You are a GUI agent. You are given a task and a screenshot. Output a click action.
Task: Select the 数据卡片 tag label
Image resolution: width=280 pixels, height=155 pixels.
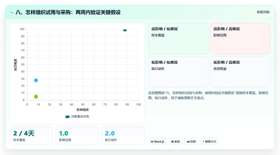tap(210, 142)
